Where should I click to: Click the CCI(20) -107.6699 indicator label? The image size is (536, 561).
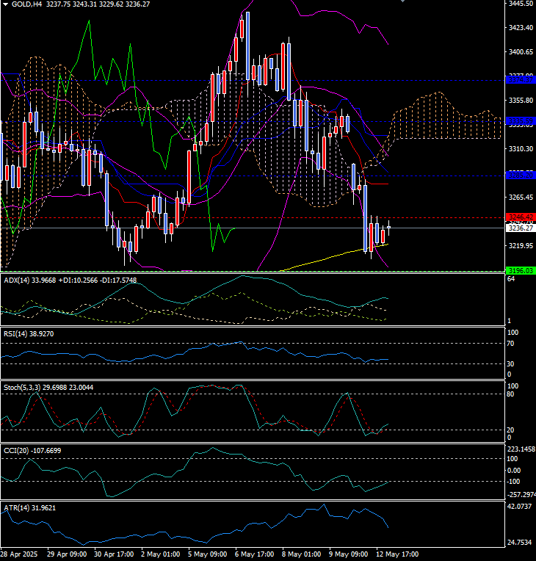[x=32, y=450]
